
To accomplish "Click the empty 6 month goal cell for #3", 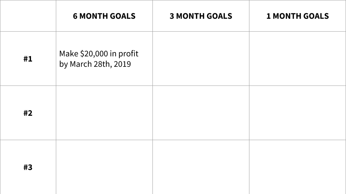I will click(x=104, y=167).
